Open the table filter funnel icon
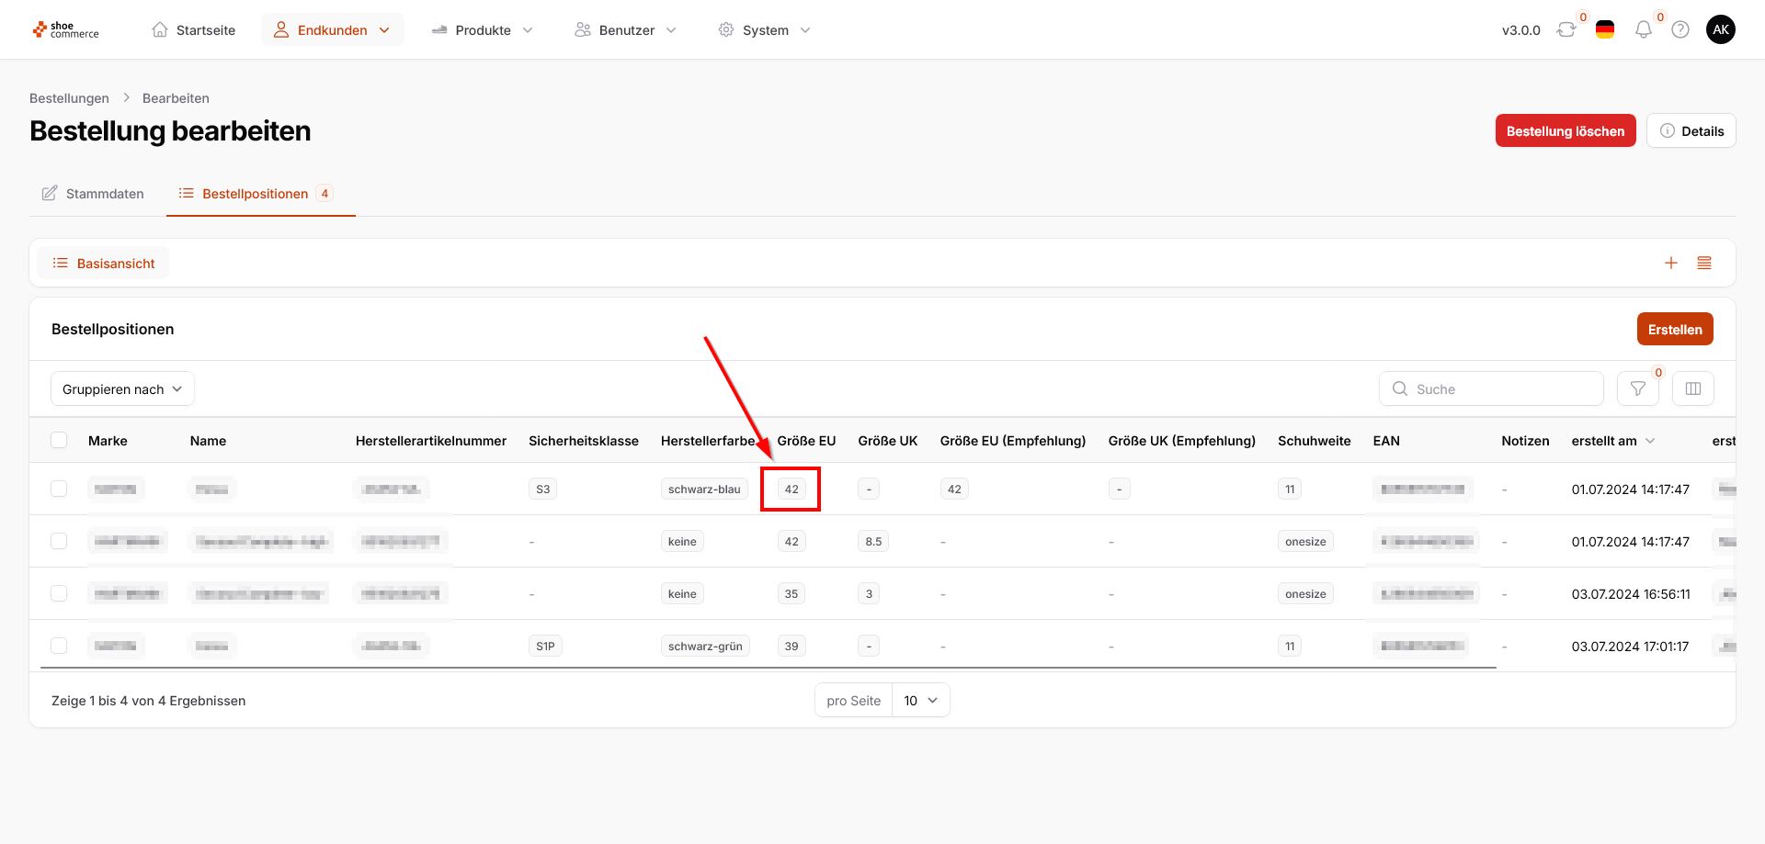This screenshot has height=844, width=1765. (x=1638, y=388)
